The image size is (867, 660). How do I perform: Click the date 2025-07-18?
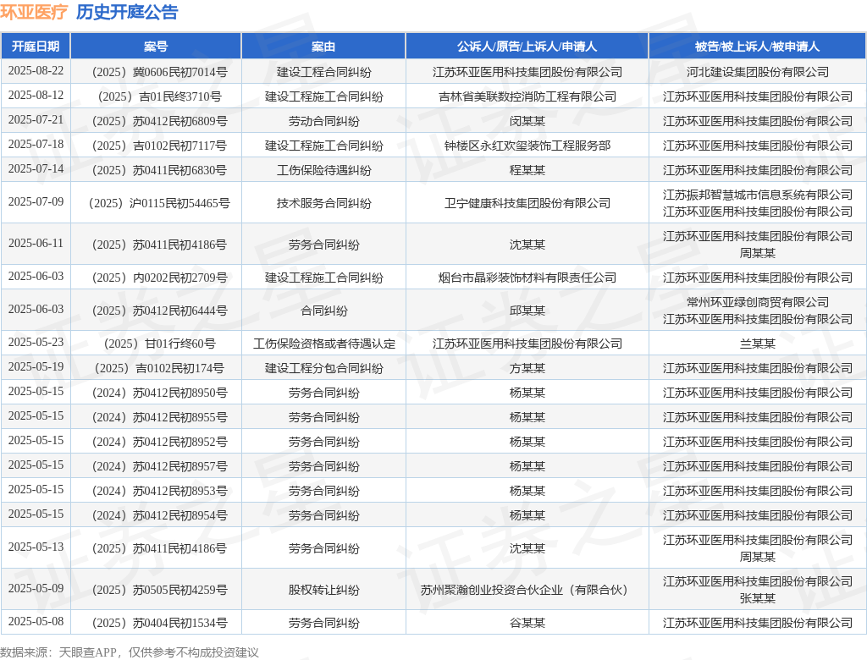(36, 145)
